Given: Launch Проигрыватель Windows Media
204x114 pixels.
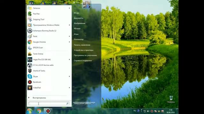Looking at the screenshot, I should [49, 25].
